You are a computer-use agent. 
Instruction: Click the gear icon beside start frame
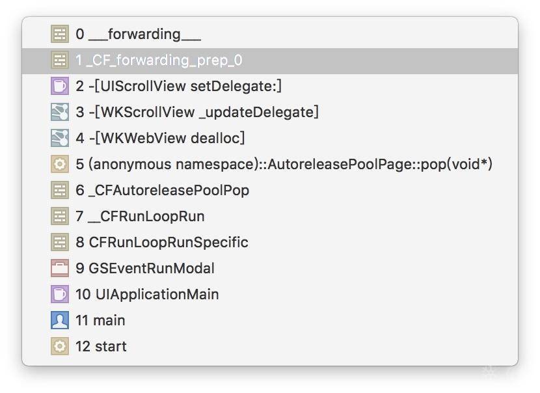click(60, 346)
